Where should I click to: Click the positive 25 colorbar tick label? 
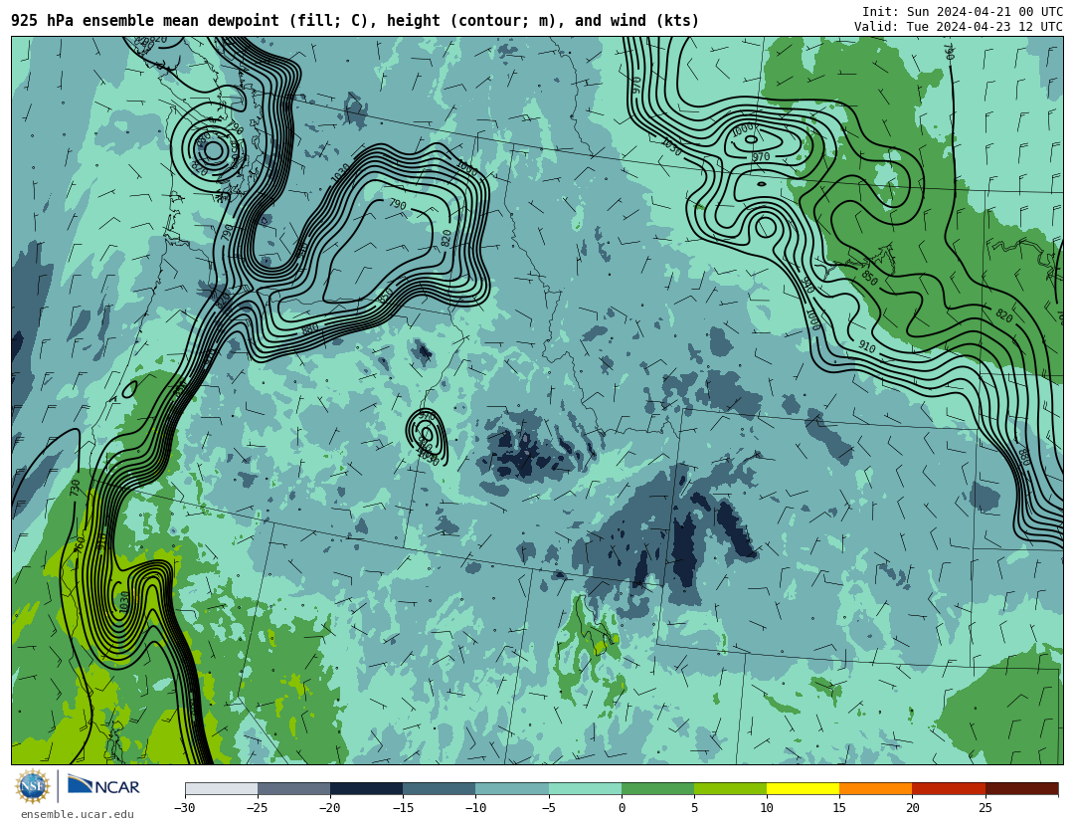pos(984,808)
